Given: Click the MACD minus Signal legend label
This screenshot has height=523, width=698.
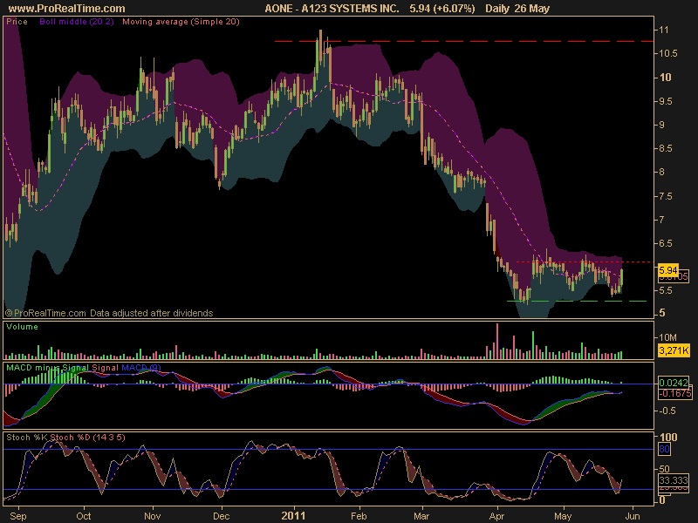Looking at the screenshot, I should [x=48, y=368].
